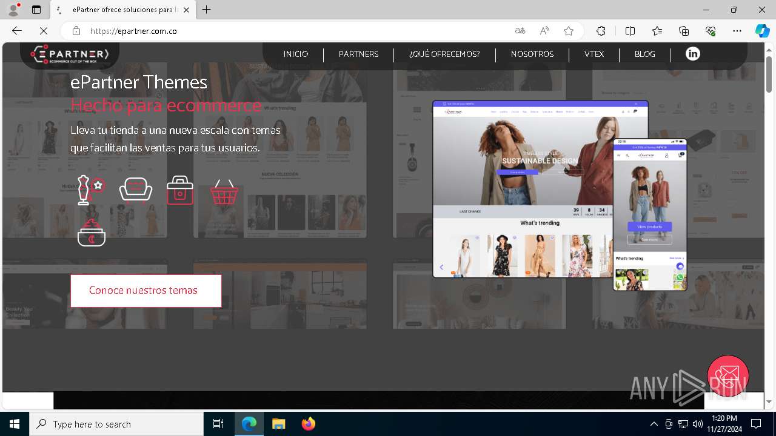Close the ePartner tab
The image size is (776, 436).
click(186, 10)
